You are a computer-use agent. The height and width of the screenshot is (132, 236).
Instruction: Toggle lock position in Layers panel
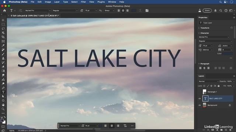click(x=211, y=86)
